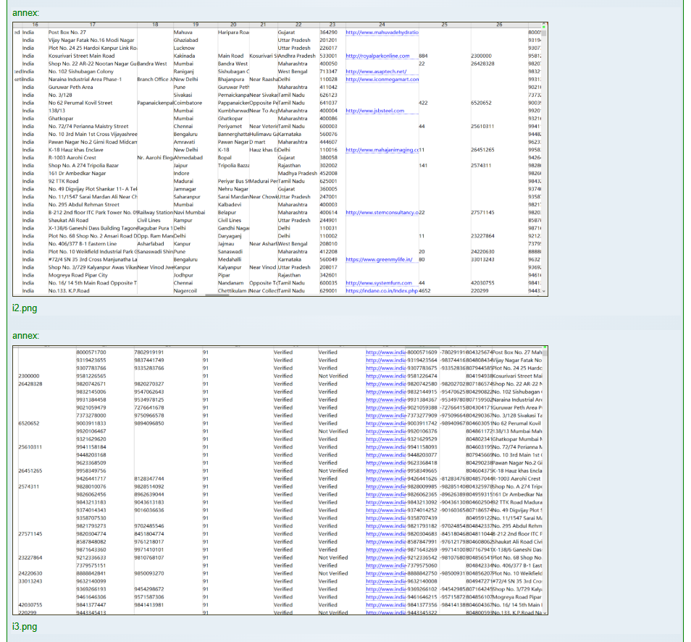
Task: Visit the mahajanimaging.com link
Action: pyautogui.click(x=381, y=150)
